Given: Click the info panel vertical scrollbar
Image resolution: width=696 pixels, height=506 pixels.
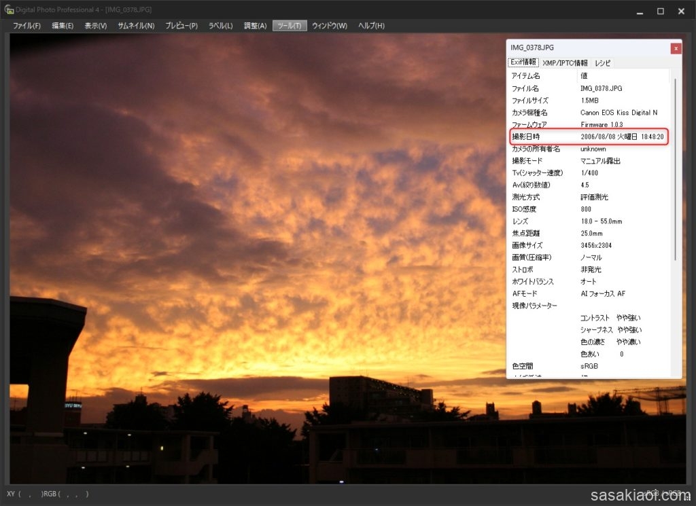Looking at the screenshot, I should pos(675,170).
